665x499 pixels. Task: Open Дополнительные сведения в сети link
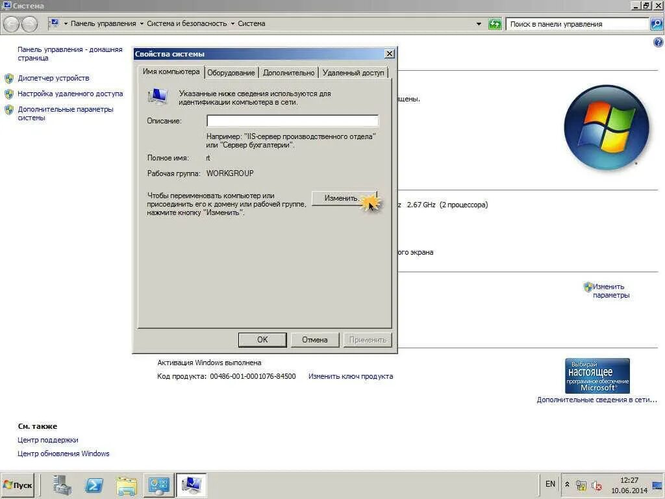click(597, 400)
